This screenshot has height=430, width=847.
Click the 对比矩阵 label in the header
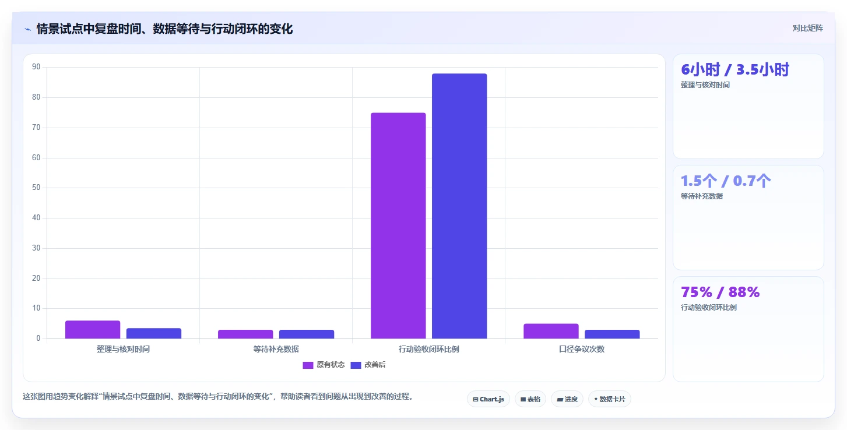tap(807, 29)
